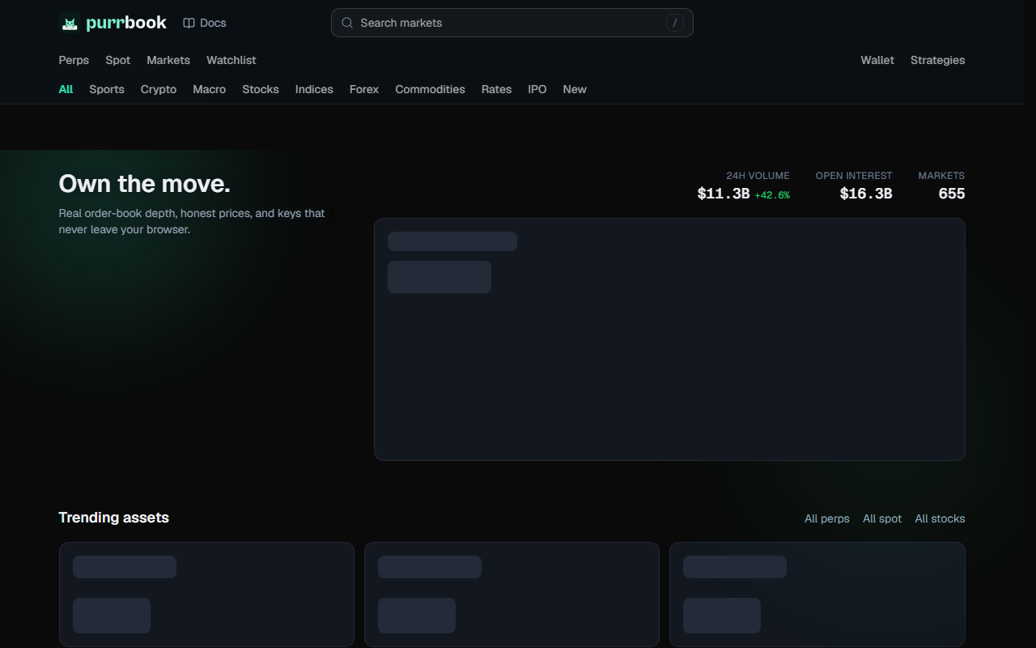
Task: Select the All category tab
Action: (66, 89)
